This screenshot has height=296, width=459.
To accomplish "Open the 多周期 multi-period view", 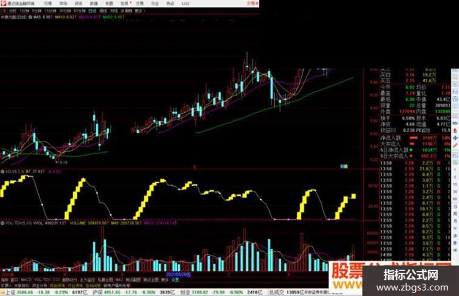I will (126, 11).
